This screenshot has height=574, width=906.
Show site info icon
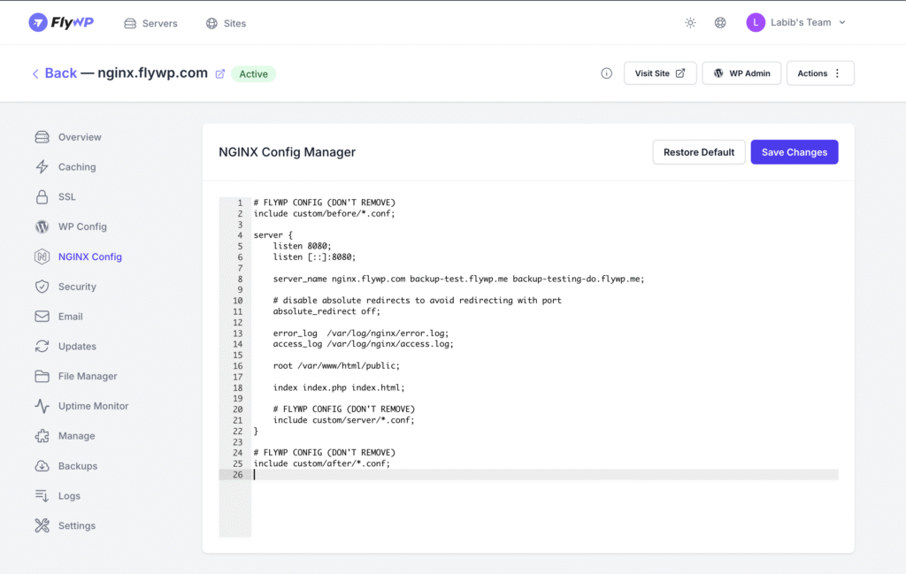[x=606, y=73]
